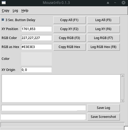This screenshot has width=128, height=130.
Task: Click the XY Origin label
Action: (x=8, y=70)
